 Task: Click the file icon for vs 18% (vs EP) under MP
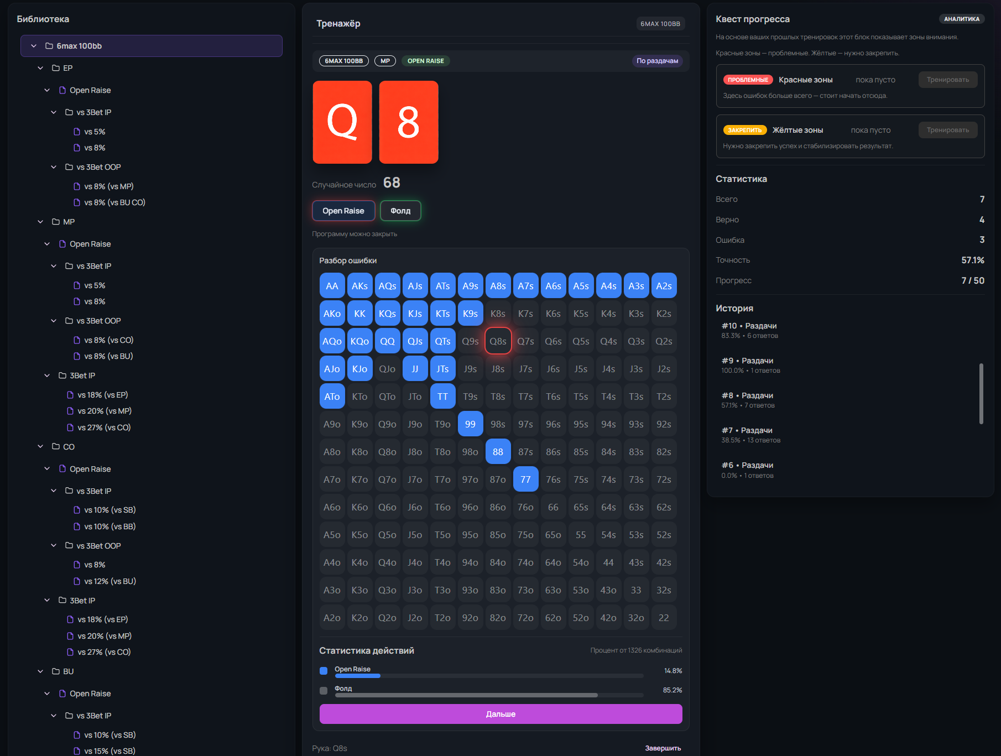[70, 395]
